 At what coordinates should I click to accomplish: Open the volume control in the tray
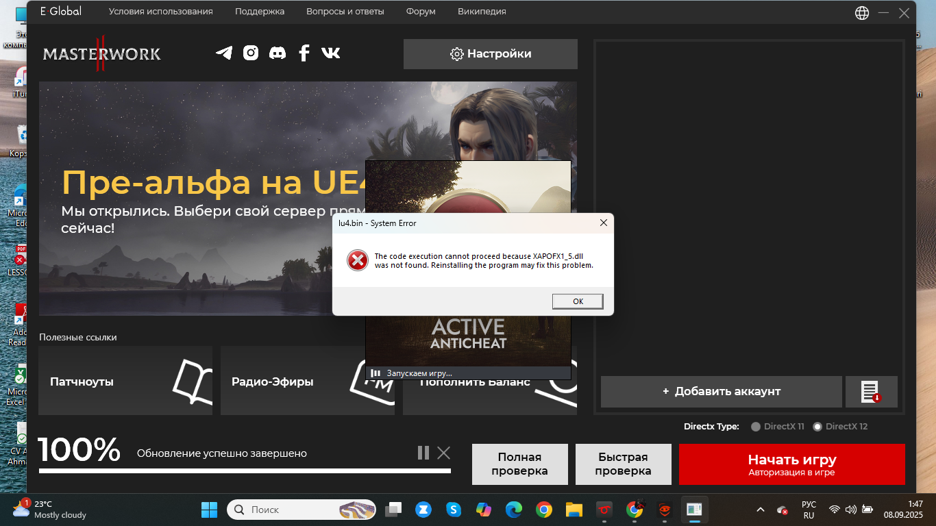tap(851, 510)
